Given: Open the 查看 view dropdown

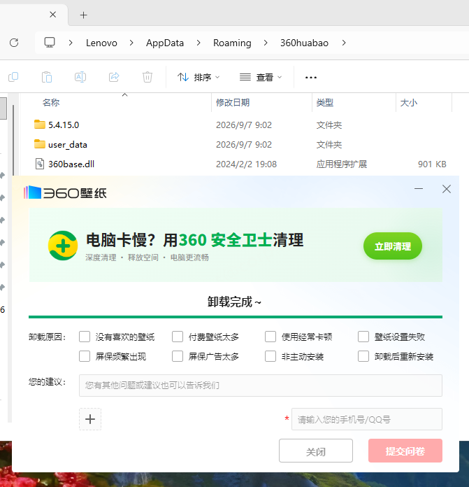Looking at the screenshot, I should pyautogui.click(x=261, y=77).
